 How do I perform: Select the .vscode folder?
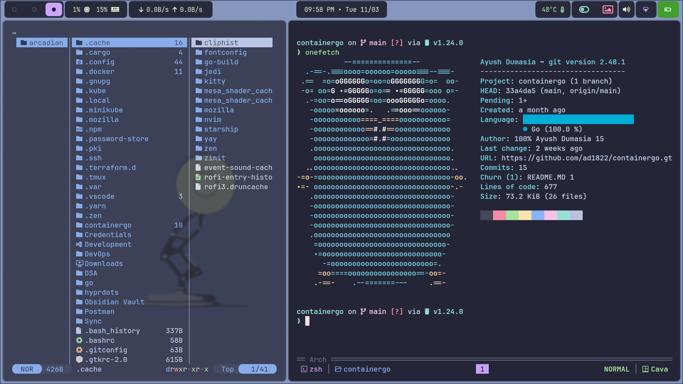[x=129, y=196]
